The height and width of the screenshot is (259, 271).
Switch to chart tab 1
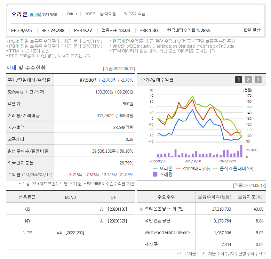(239, 80)
